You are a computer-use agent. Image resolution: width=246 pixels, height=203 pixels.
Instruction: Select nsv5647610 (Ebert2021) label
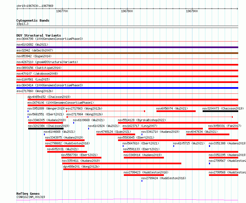pyautogui.click(x=141, y=143)
